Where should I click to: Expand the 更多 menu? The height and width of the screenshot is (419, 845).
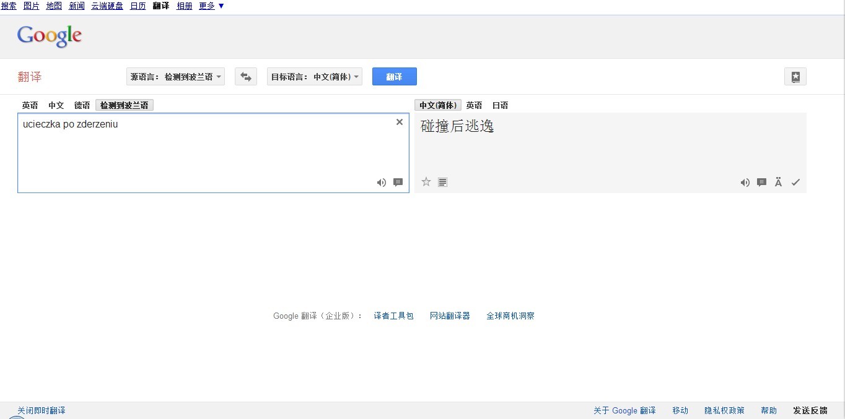[x=211, y=6]
